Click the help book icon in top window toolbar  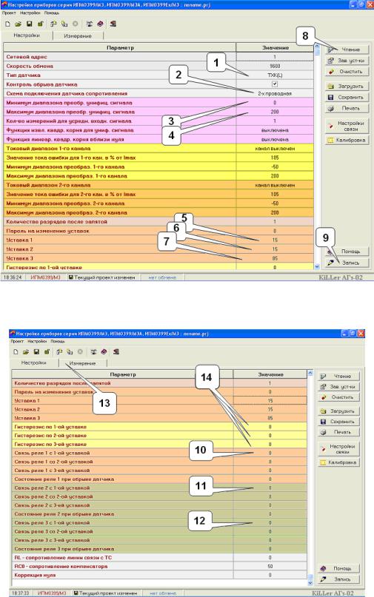click(x=100, y=24)
